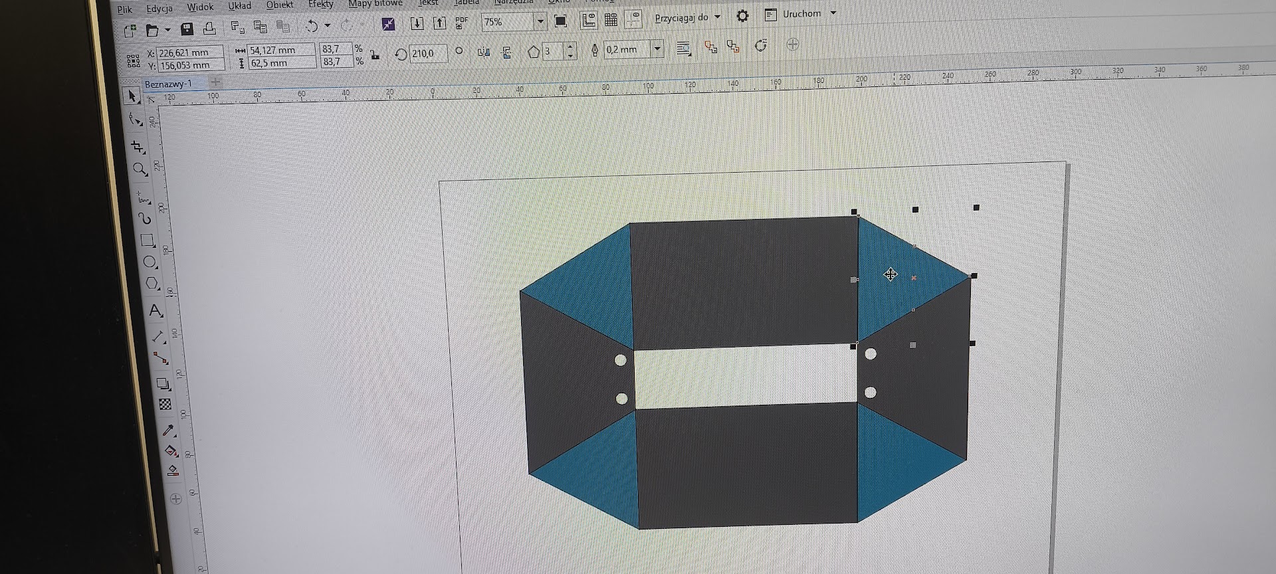Click the wrap text button
Image resolution: width=1276 pixels, height=574 pixels.
point(683,48)
